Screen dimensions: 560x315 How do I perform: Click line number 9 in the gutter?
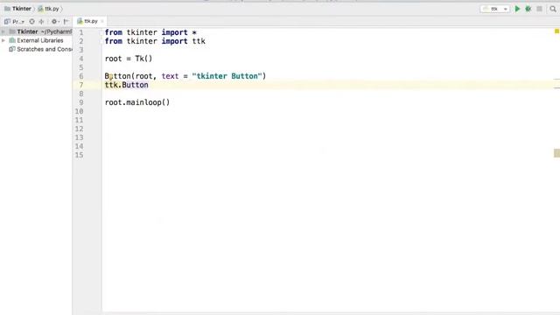tap(81, 102)
